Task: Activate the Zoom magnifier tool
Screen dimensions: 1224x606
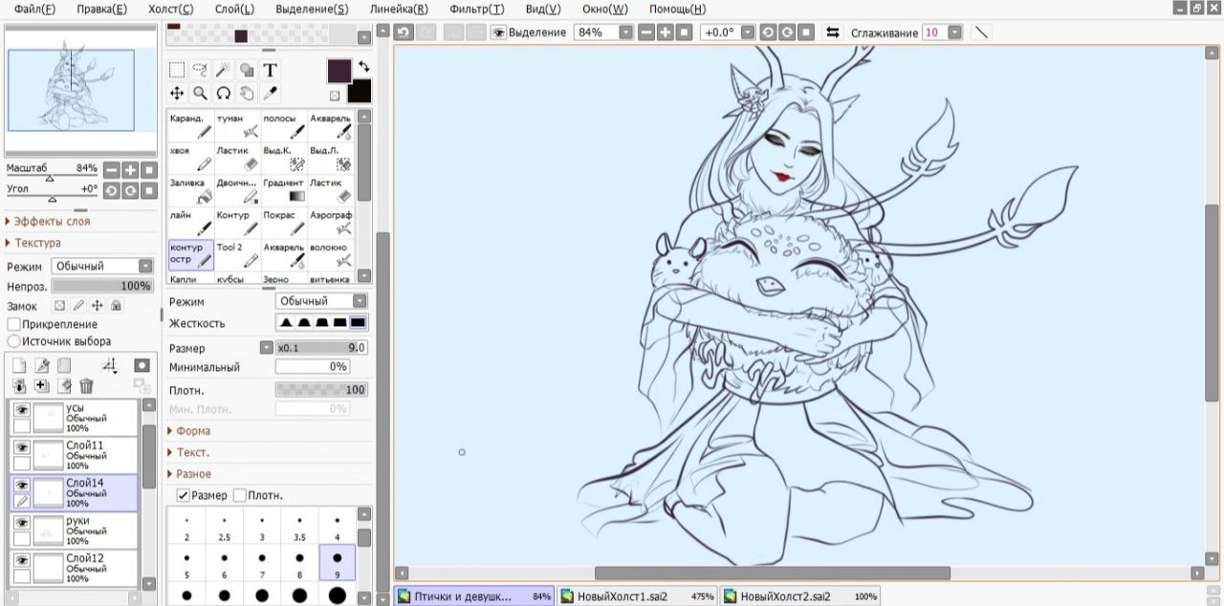Action: point(200,93)
